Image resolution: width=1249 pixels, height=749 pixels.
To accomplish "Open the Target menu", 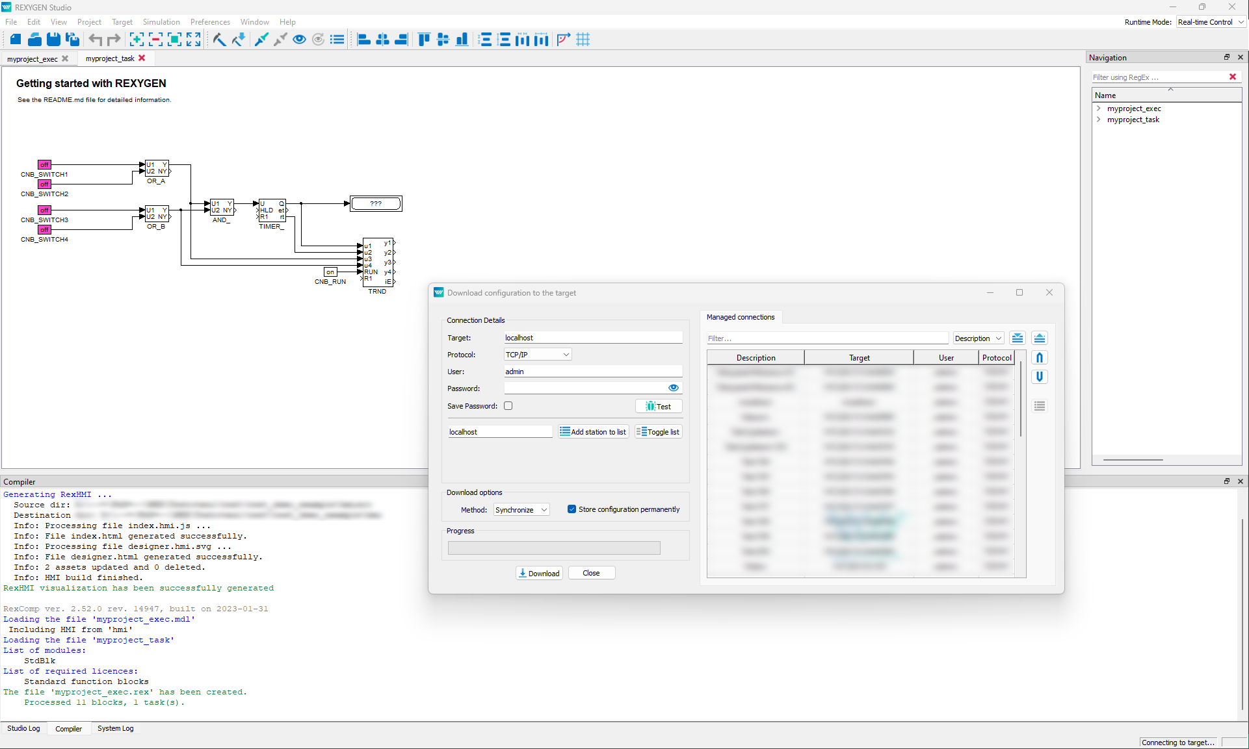I will [122, 22].
